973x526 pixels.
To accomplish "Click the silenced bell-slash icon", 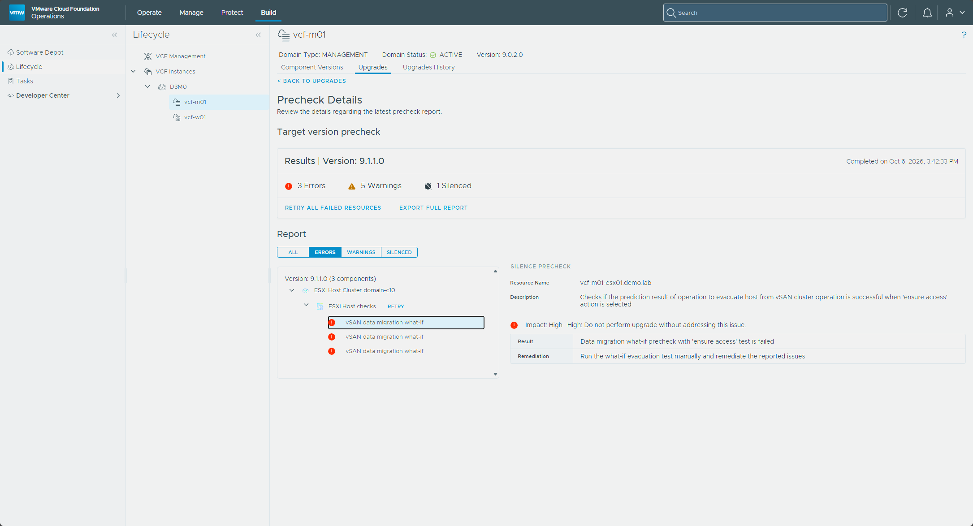I will coord(428,186).
